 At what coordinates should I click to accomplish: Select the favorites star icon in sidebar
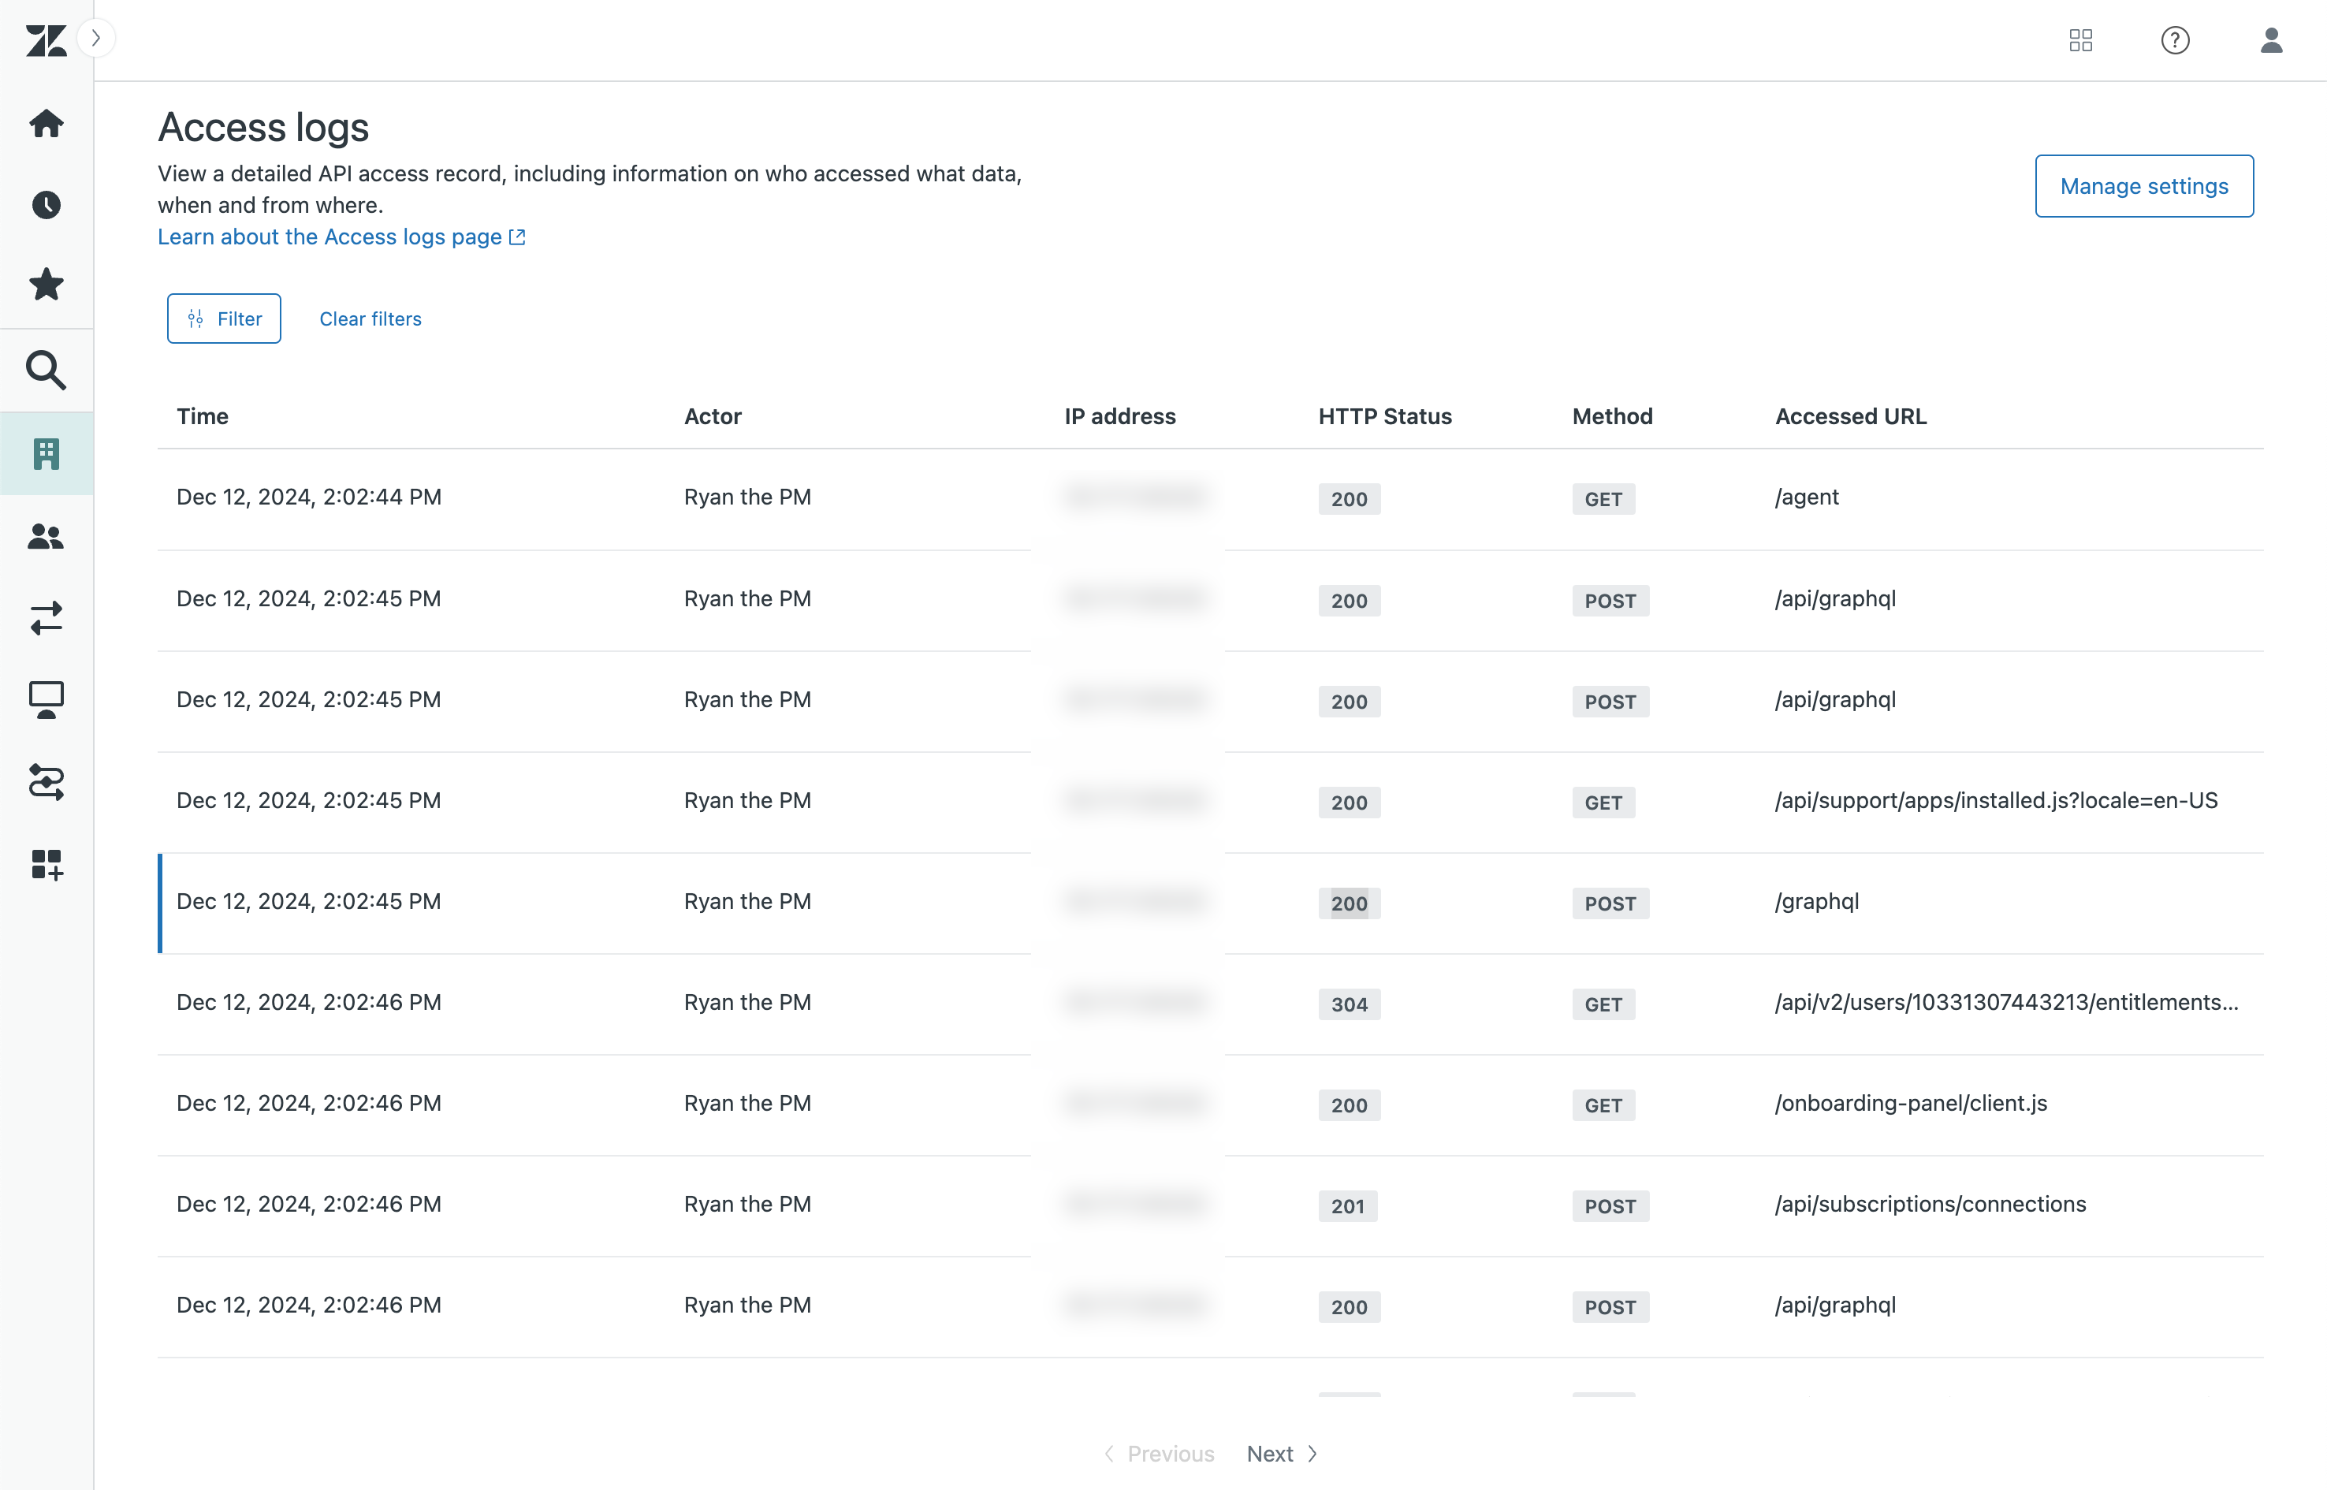pyautogui.click(x=46, y=285)
